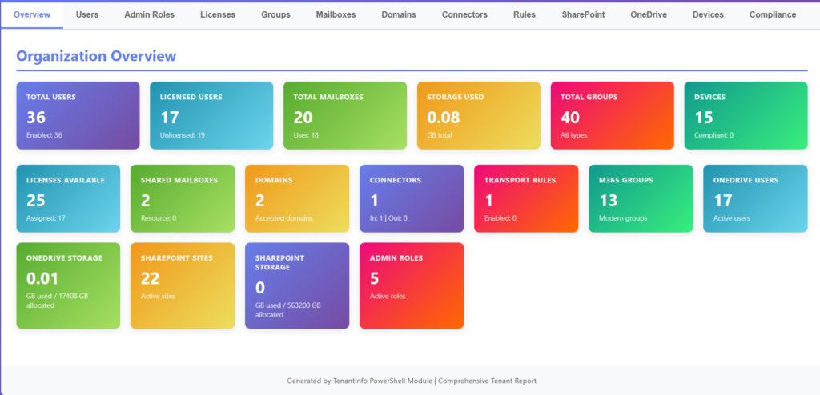The height and width of the screenshot is (395, 820).
Task: Select the SharePoint tab
Action: 583,14
